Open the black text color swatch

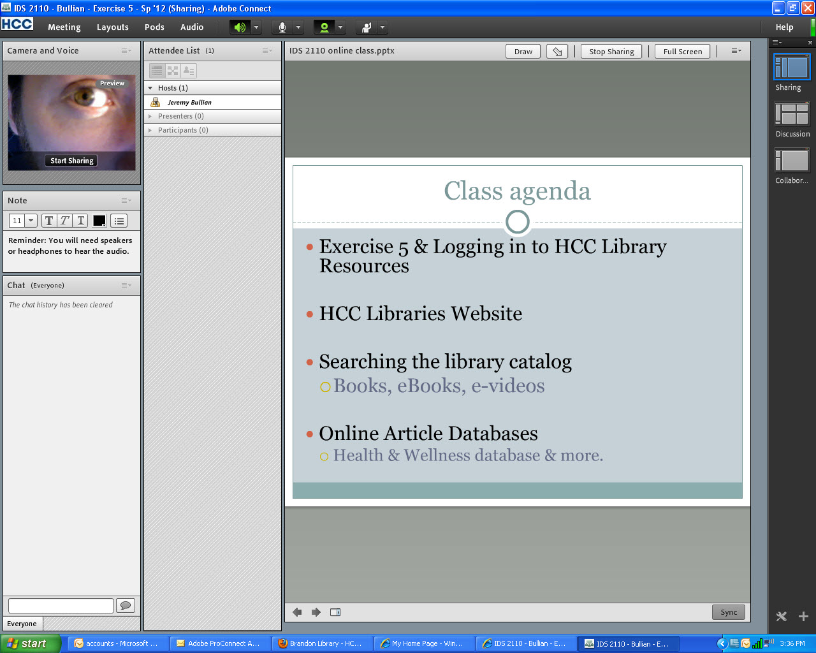(99, 221)
